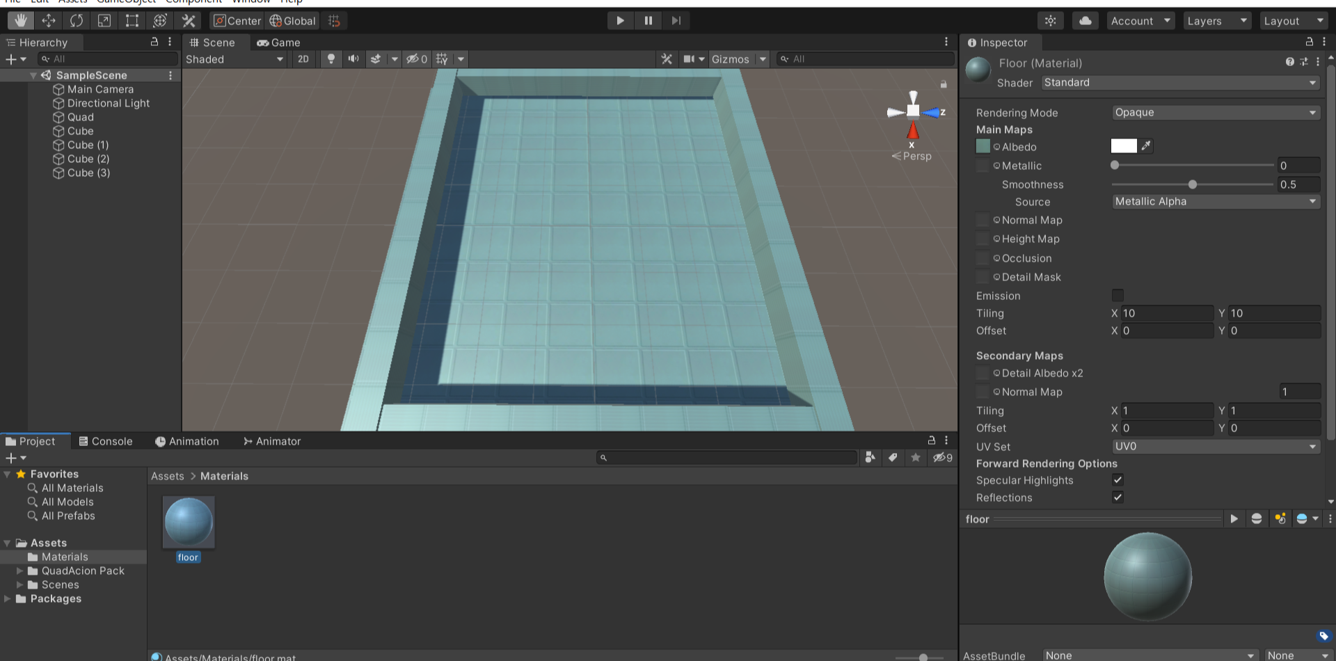Image resolution: width=1336 pixels, height=661 pixels.
Task: Select the Rect Transform tool
Action: click(132, 21)
